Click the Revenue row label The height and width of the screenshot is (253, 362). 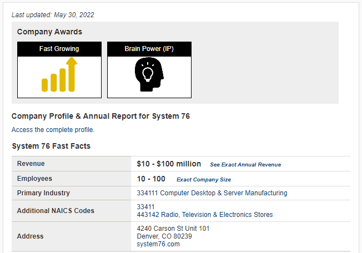pos(31,164)
